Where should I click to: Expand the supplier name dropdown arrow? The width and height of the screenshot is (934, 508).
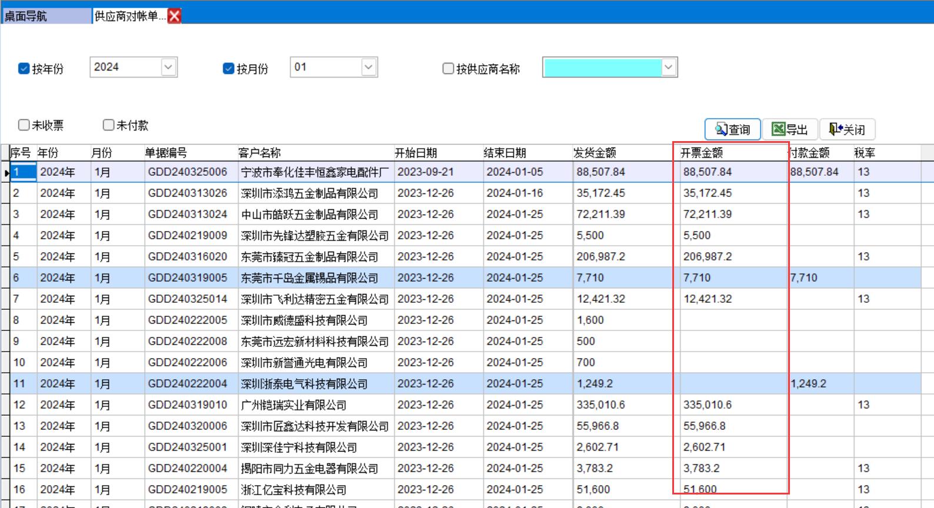click(x=668, y=67)
